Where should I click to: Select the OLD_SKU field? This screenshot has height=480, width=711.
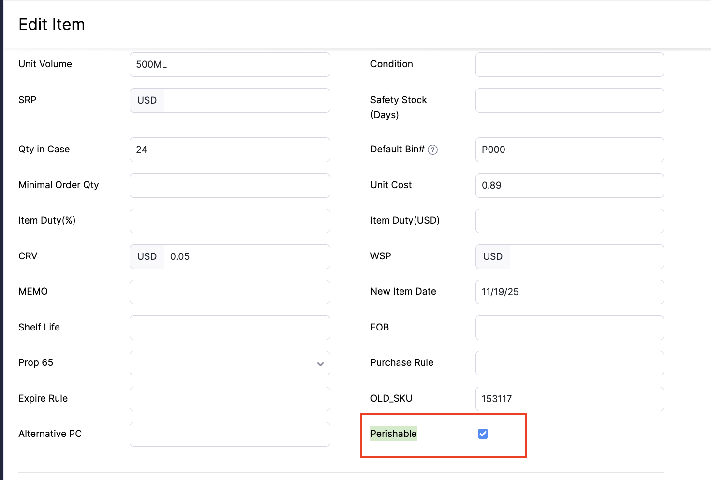click(x=569, y=399)
